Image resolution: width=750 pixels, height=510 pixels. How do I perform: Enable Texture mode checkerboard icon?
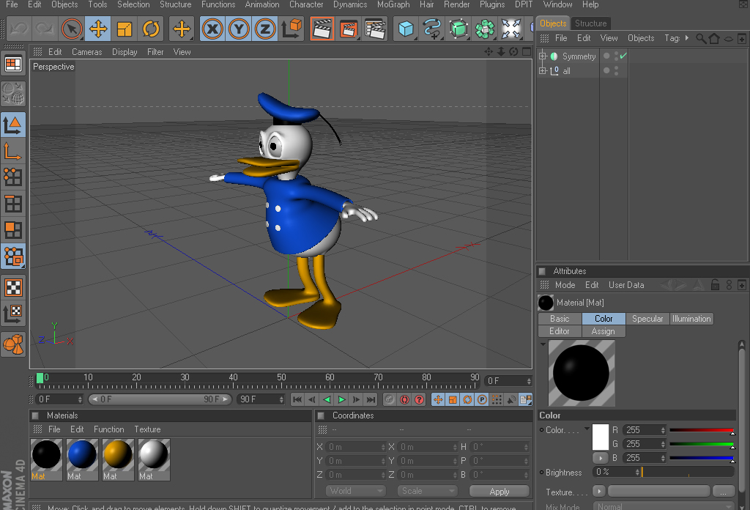[x=13, y=287]
